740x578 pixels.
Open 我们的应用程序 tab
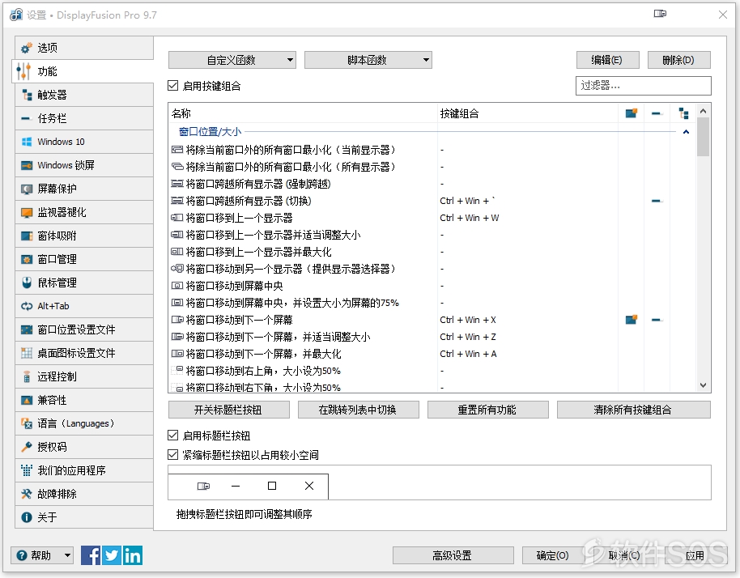tap(84, 470)
